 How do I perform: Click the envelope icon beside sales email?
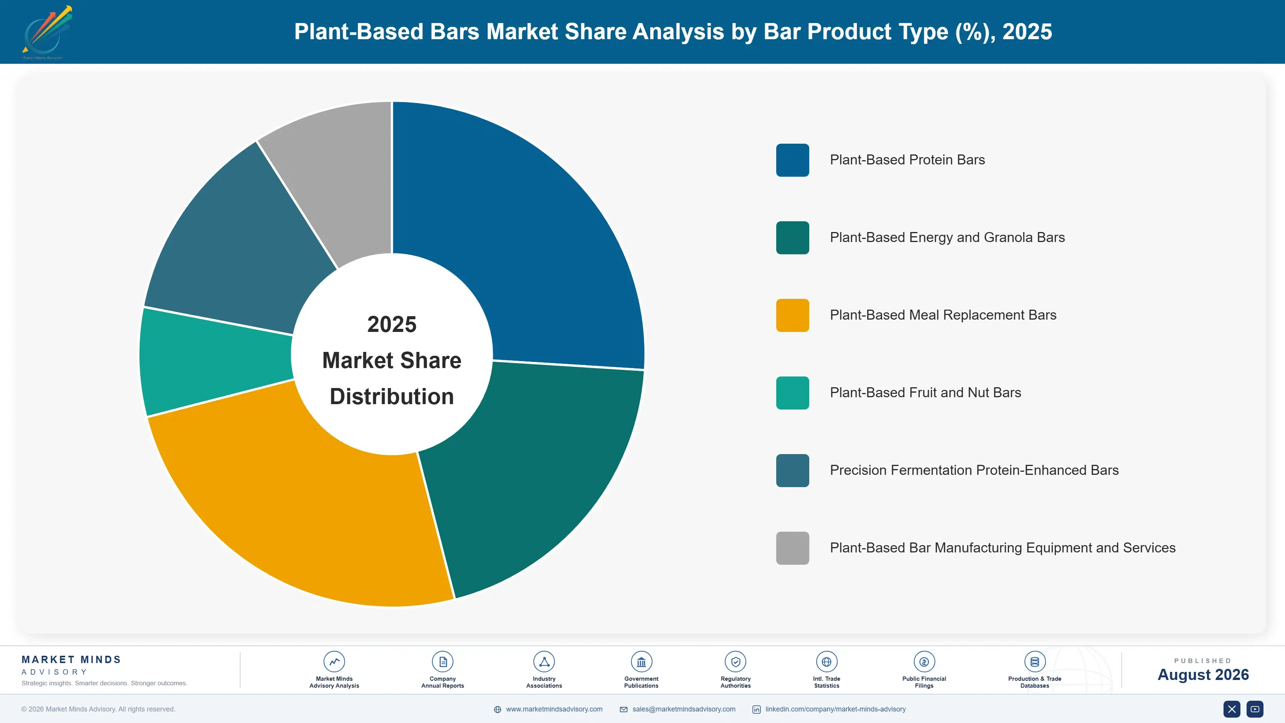[x=624, y=710]
